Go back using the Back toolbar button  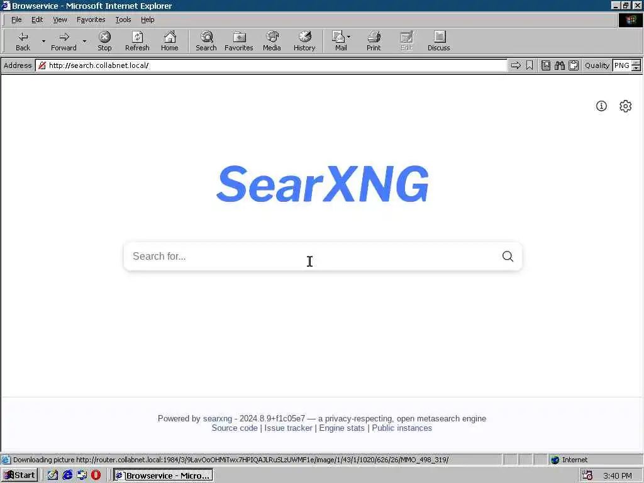point(23,41)
